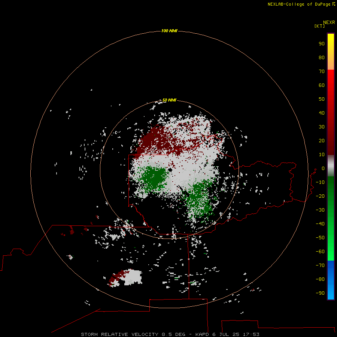
Task: Click the -90 value on velocity scale
Action: coord(320,293)
